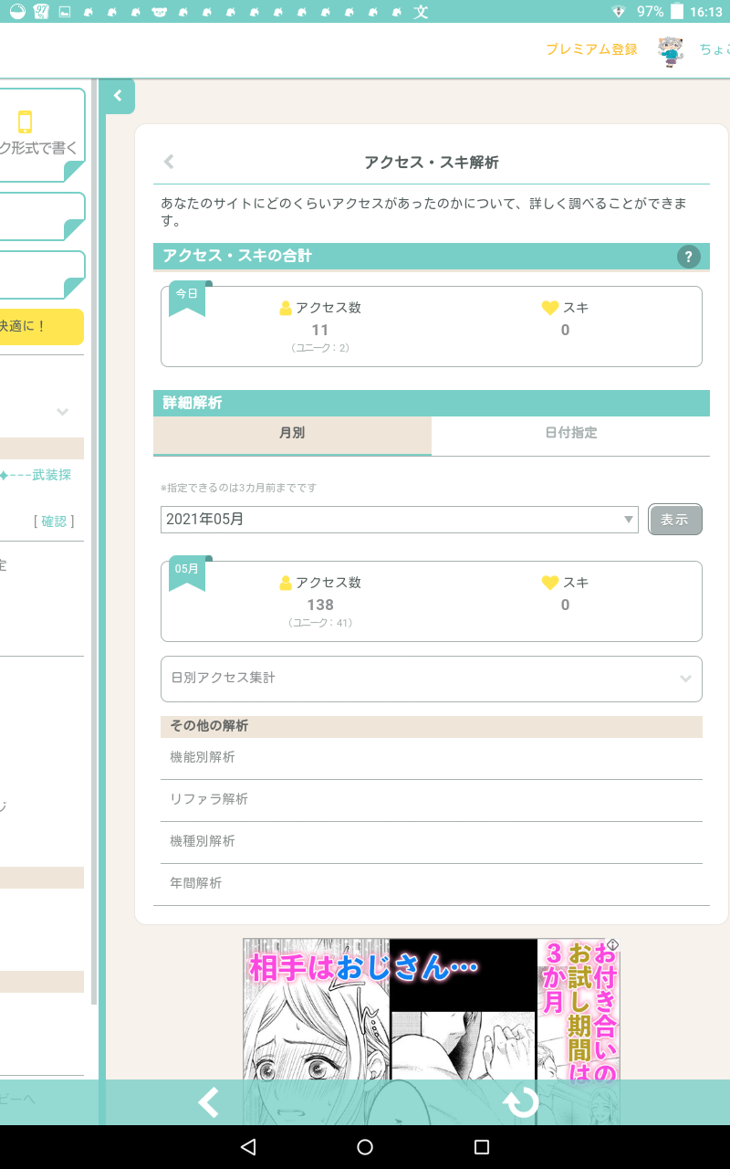Select the 月別 tab
The image size is (730, 1169).
tap(292, 433)
